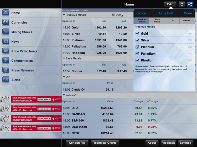
Task: Tap the Kitco logo on first ad banner
Action: click(56, 99)
